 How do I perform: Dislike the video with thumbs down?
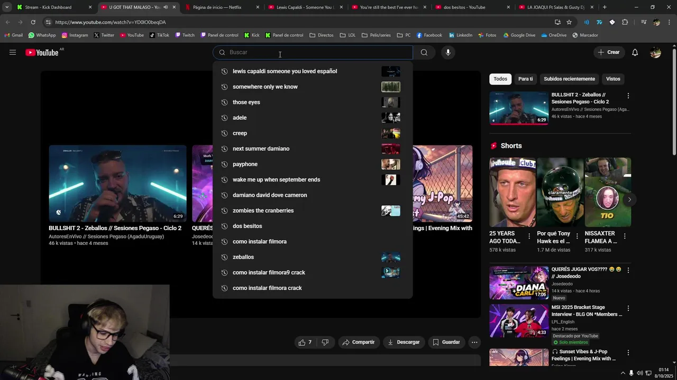325,342
